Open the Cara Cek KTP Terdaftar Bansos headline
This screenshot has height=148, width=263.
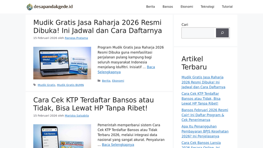pyautogui.click(x=94, y=104)
